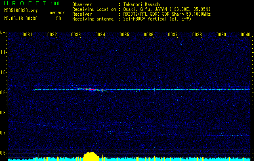Click the red meteor echo streak on the spectrogram

[91, 89]
